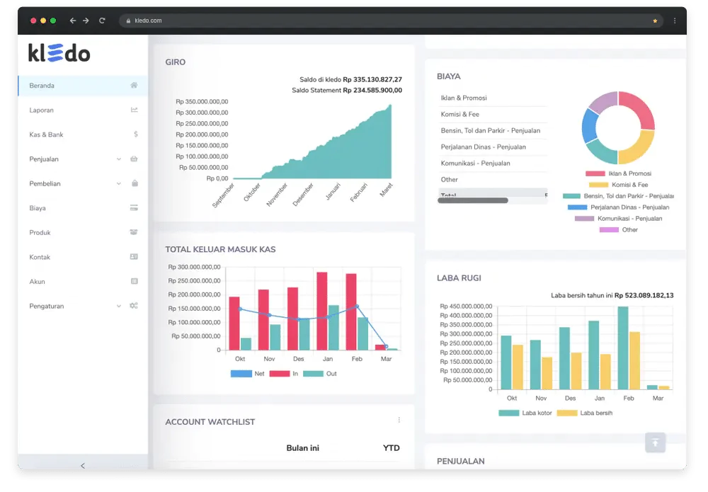708x492 pixels.
Task: Click the Biaya table horizontal scrollbar
Action: click(x=473, y=200)
